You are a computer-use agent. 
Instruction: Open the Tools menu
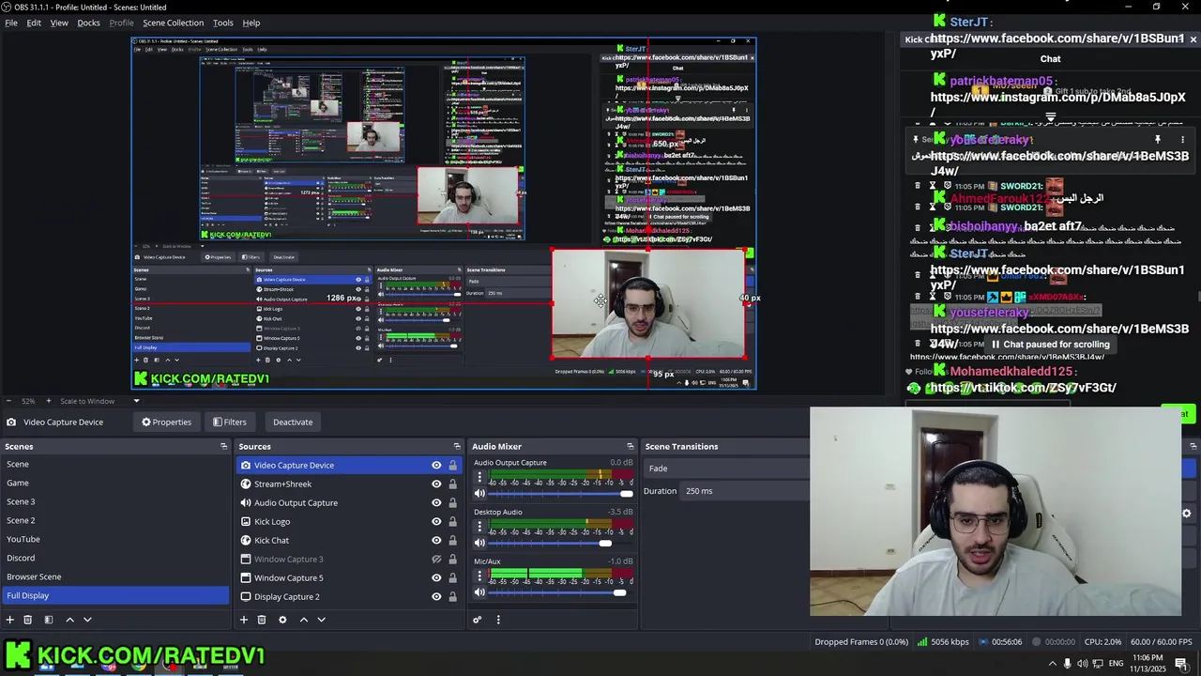pyautogui.click(x=223, y=23)
